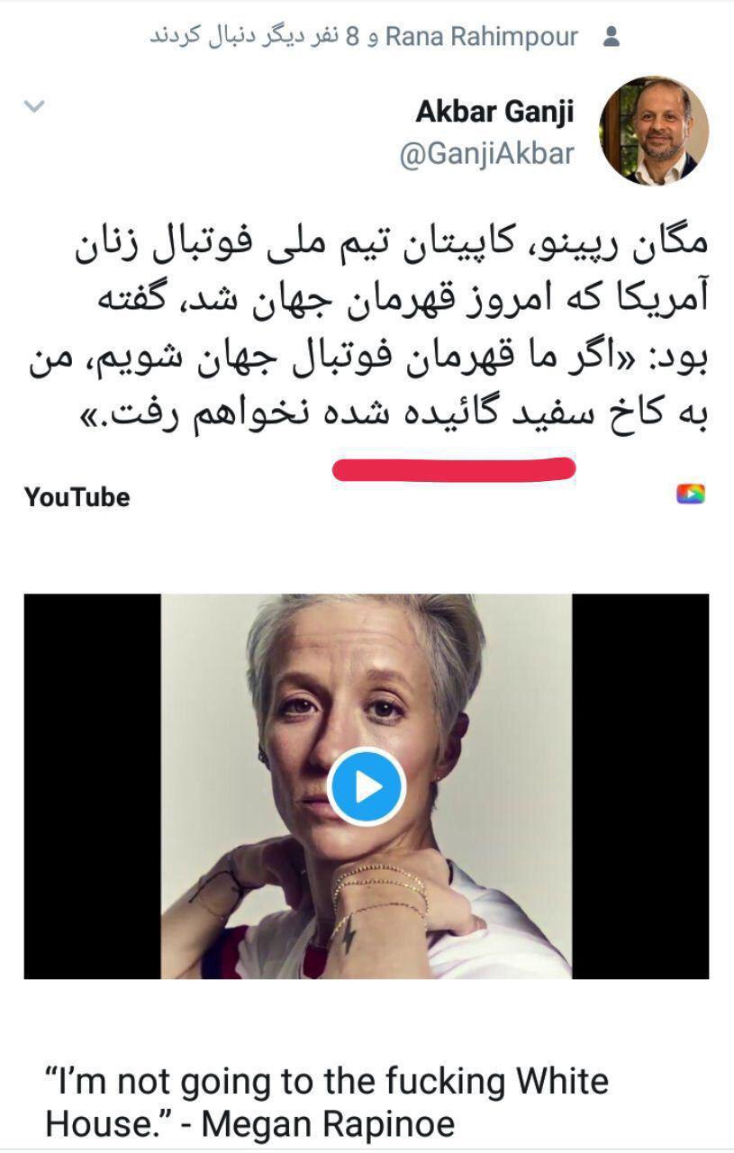The height and width of the screenshot is (1153, 734).
Task: Click the red underline mark below the tweet
Action: point(454,468)
